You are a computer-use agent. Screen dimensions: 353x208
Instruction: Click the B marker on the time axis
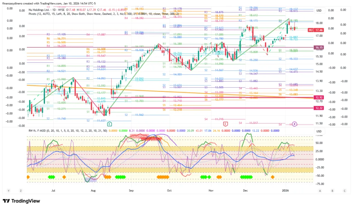coord(332,190)
